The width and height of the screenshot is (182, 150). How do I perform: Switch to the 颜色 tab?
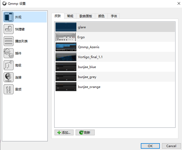click(101, 16)
